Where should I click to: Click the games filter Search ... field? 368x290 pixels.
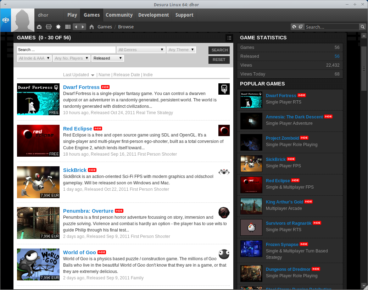coord(66,50)
